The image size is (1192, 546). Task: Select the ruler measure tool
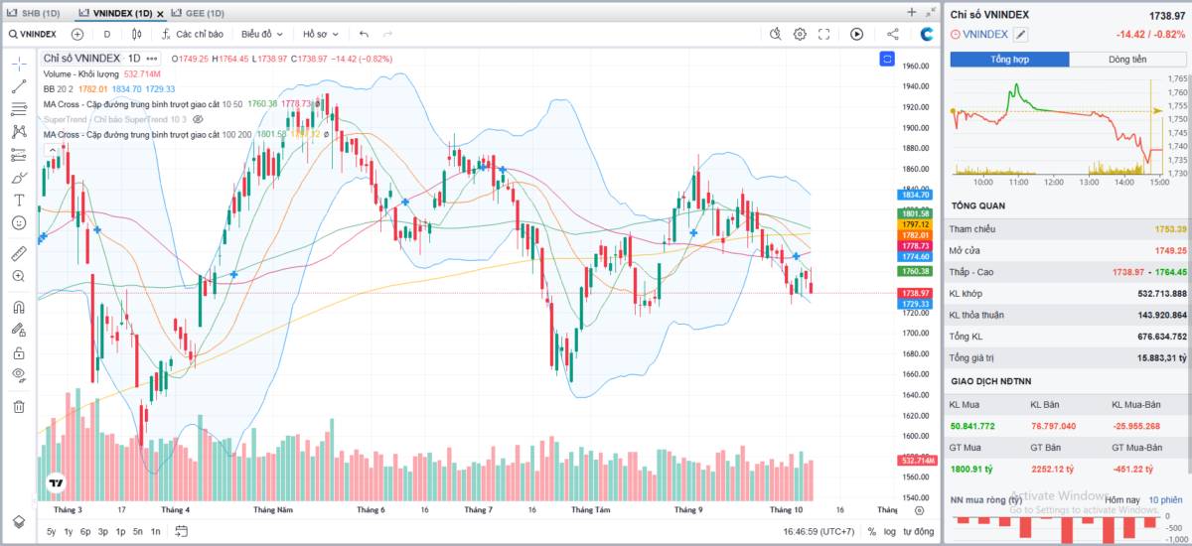pyautogui.click(x=18, y=253)
